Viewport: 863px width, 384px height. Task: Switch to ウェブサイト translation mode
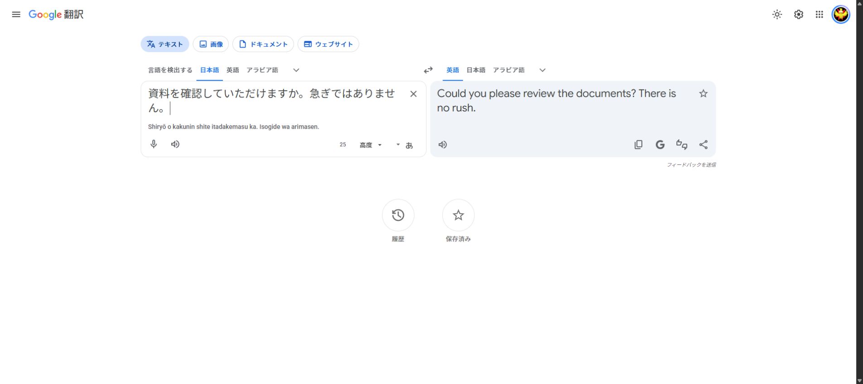click(x=328, y=44)
